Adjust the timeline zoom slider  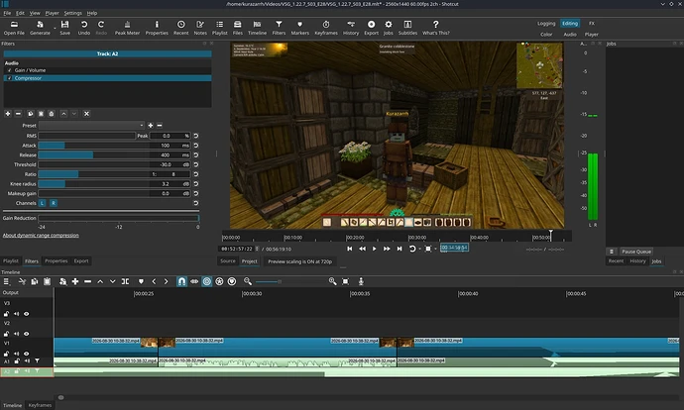coord(289,282)
